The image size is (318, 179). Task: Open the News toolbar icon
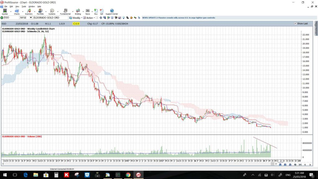(88, 11)
